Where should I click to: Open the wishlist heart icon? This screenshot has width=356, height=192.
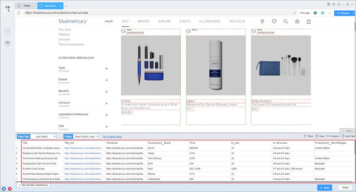point(274,21)
